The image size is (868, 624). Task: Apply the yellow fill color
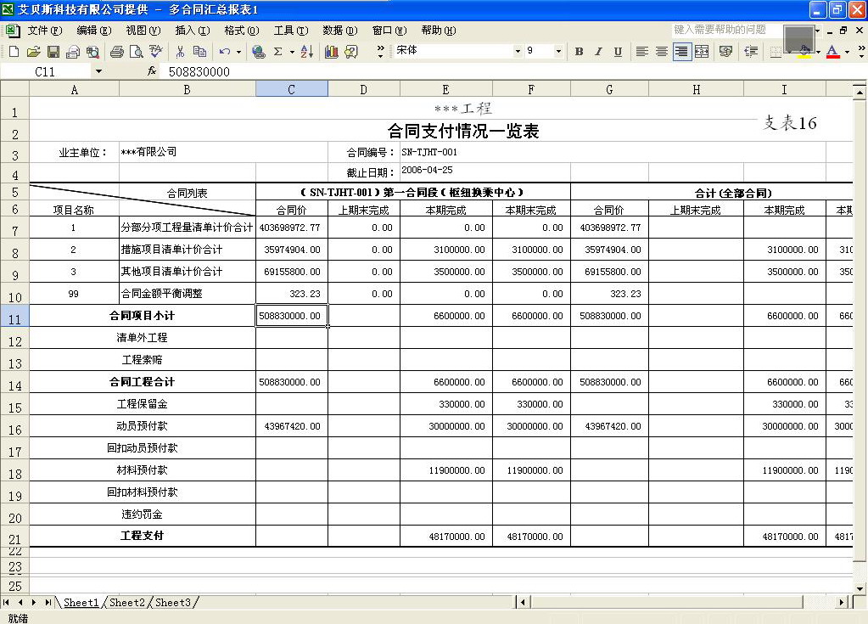tap(805, 52)
